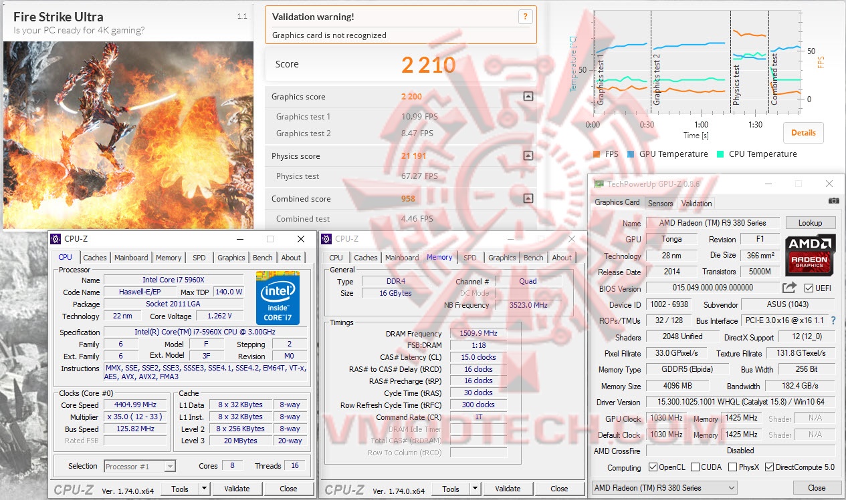Click the Fire Strike Ultra preview image

128,136
